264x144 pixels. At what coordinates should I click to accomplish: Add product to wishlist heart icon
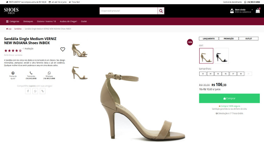(63, 50)
